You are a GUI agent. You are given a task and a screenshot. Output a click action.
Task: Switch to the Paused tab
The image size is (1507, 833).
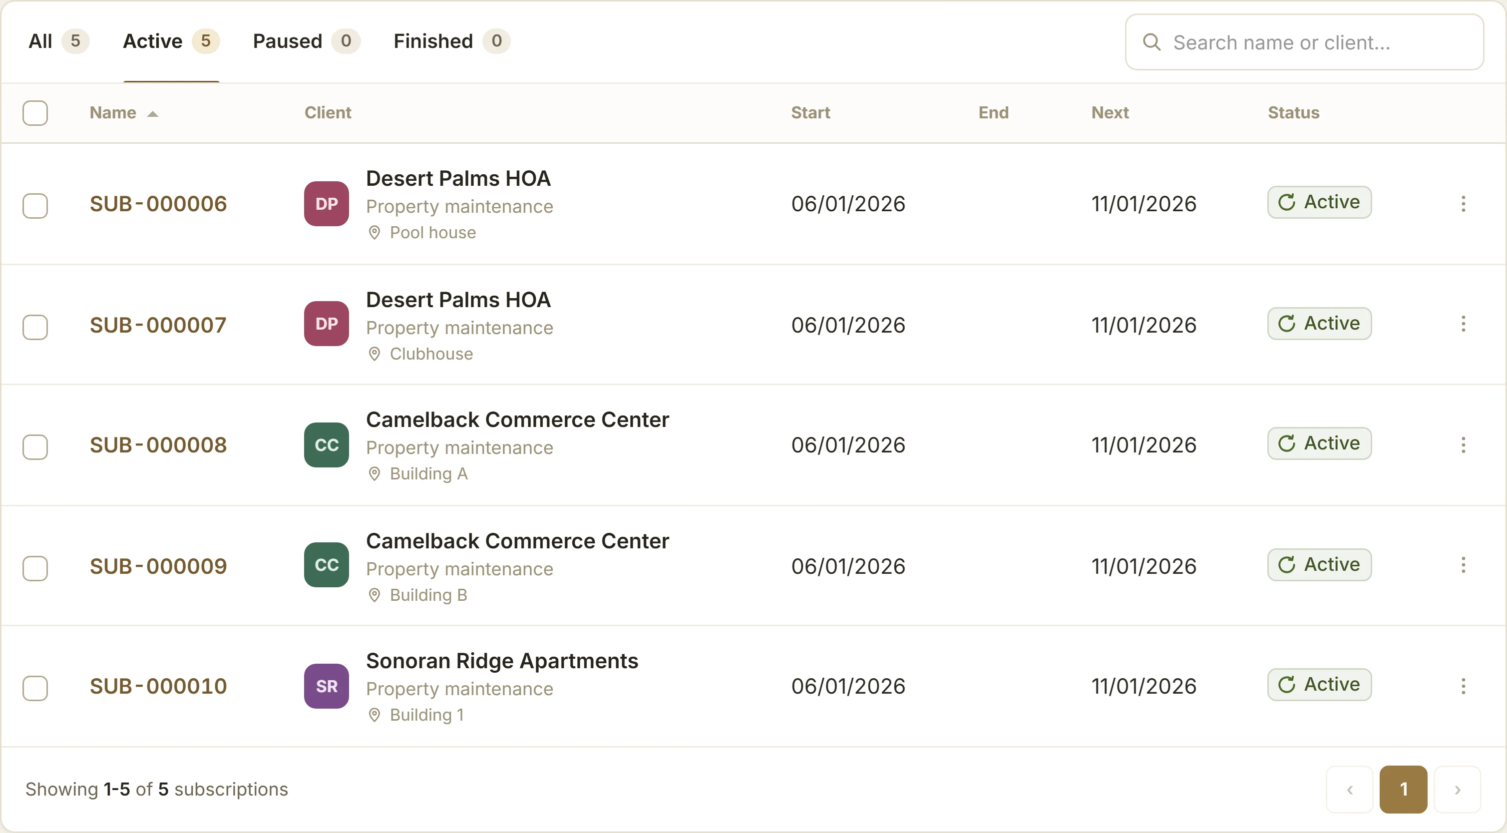tap(306, 41)
